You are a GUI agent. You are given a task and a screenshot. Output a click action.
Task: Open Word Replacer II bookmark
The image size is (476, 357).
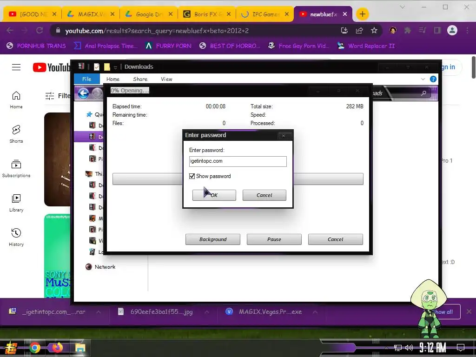point(366,46)
